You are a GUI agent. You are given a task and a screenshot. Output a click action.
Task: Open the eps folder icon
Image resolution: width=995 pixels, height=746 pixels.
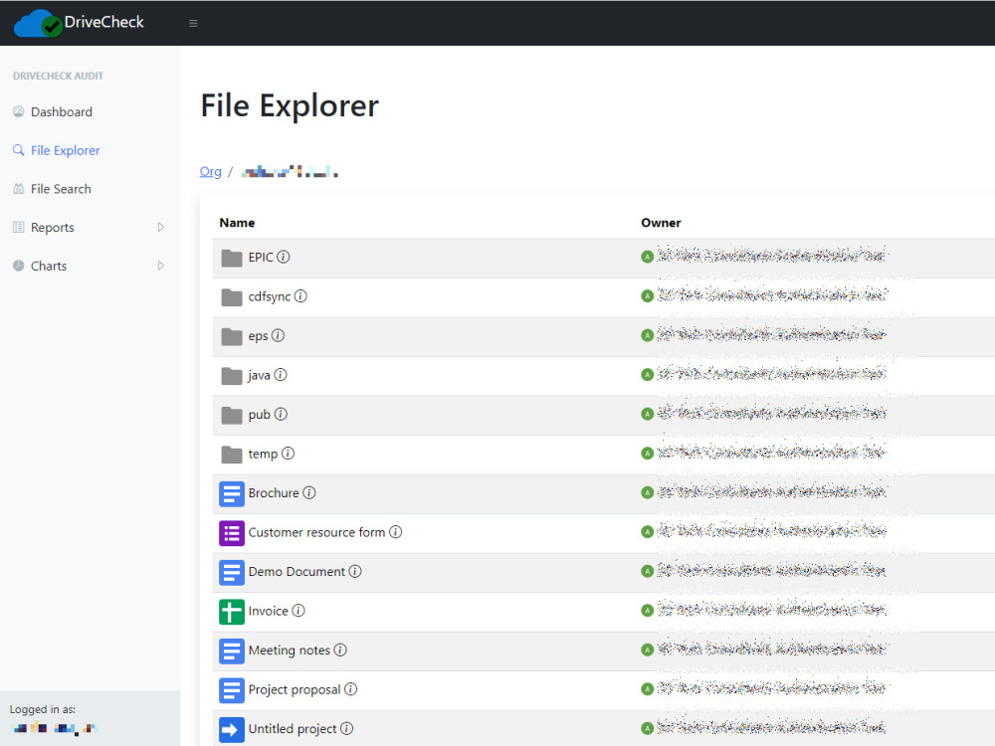[x=232, y=336]
